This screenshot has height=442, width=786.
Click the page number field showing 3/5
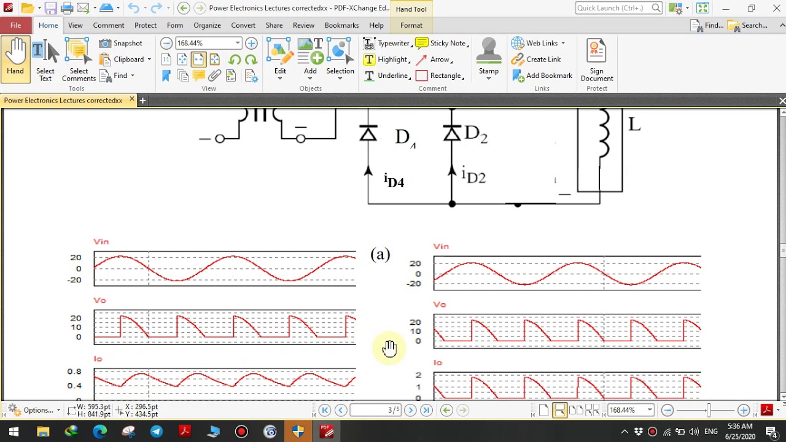click(375, 410)
